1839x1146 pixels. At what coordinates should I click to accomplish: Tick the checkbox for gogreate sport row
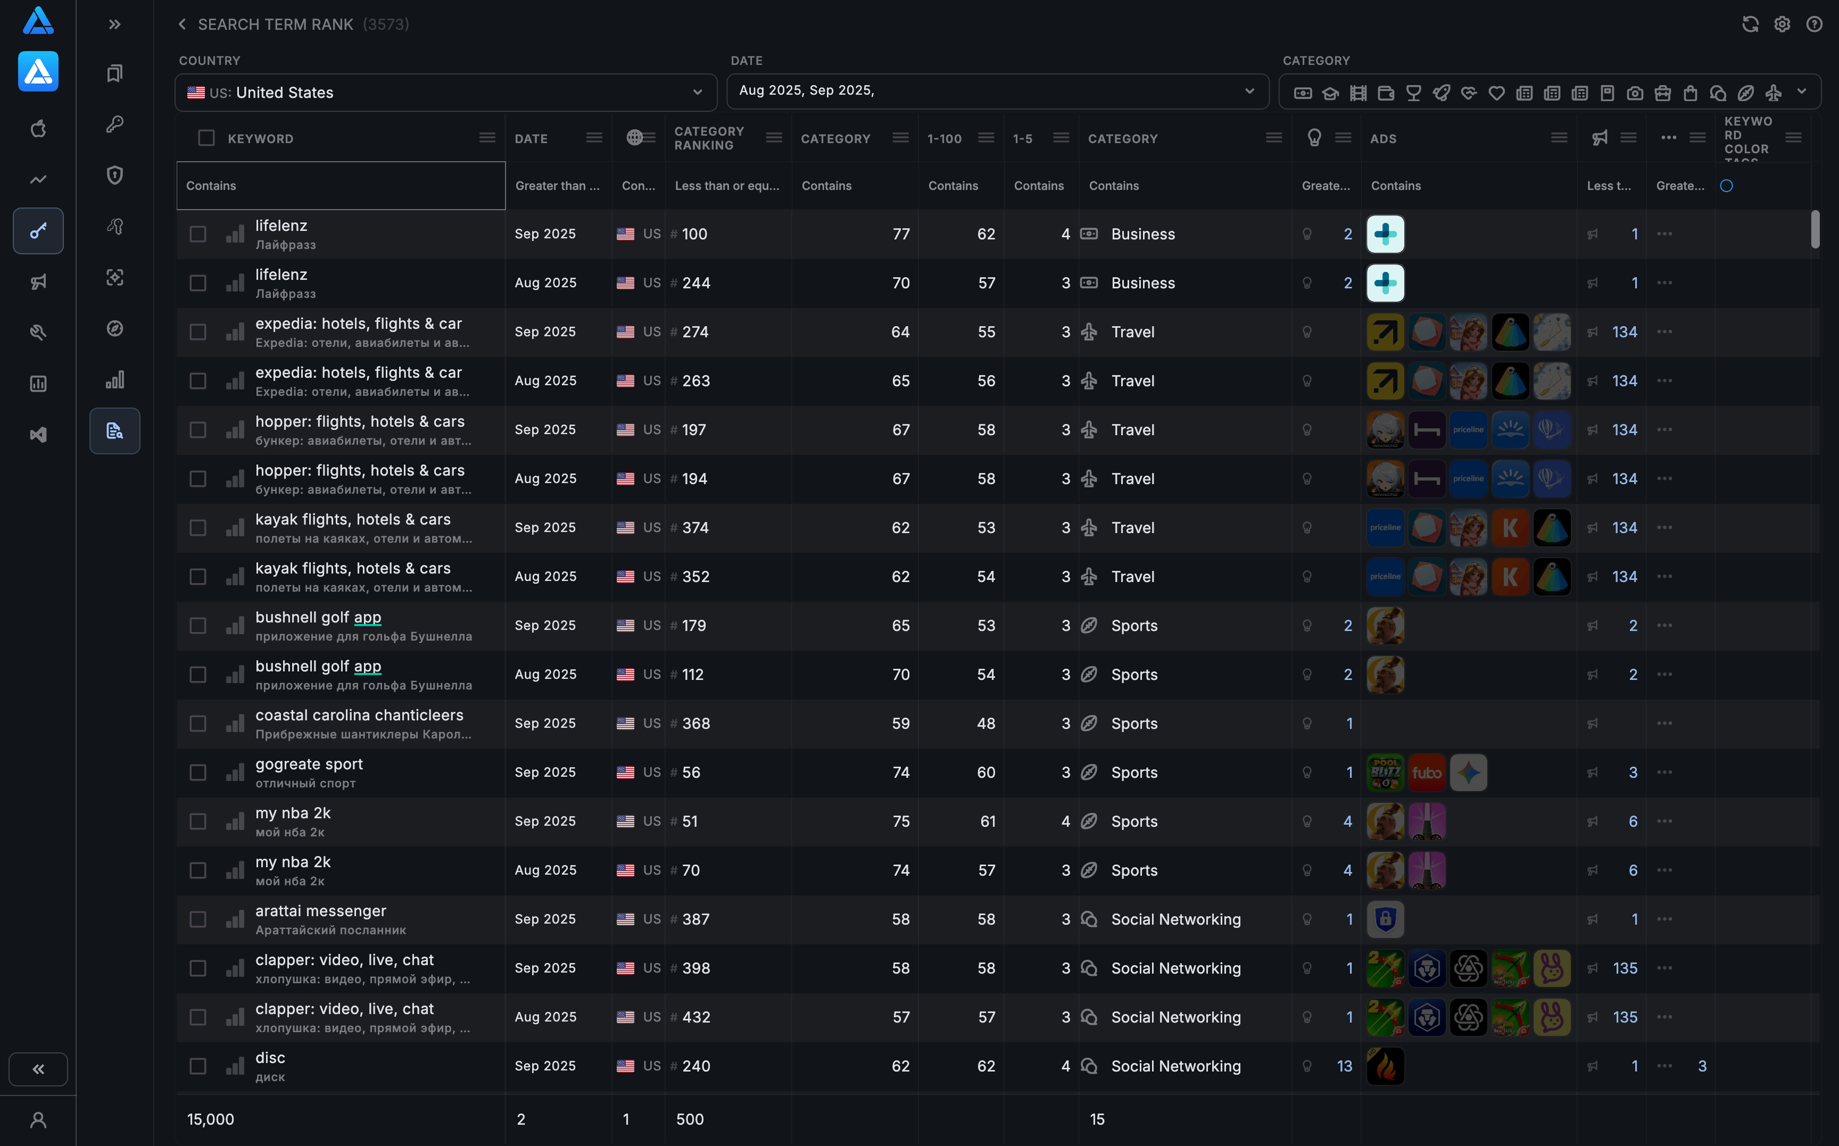(198, 773)
